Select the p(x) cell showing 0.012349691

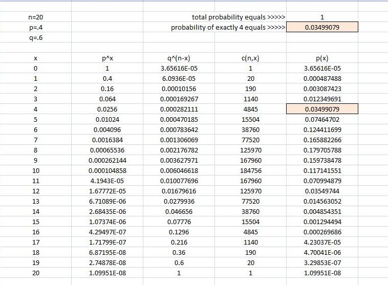tap(322, 99)
